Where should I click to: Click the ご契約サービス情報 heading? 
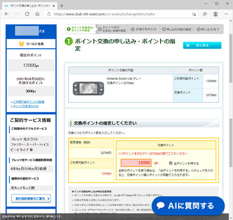tap(31, 120)
